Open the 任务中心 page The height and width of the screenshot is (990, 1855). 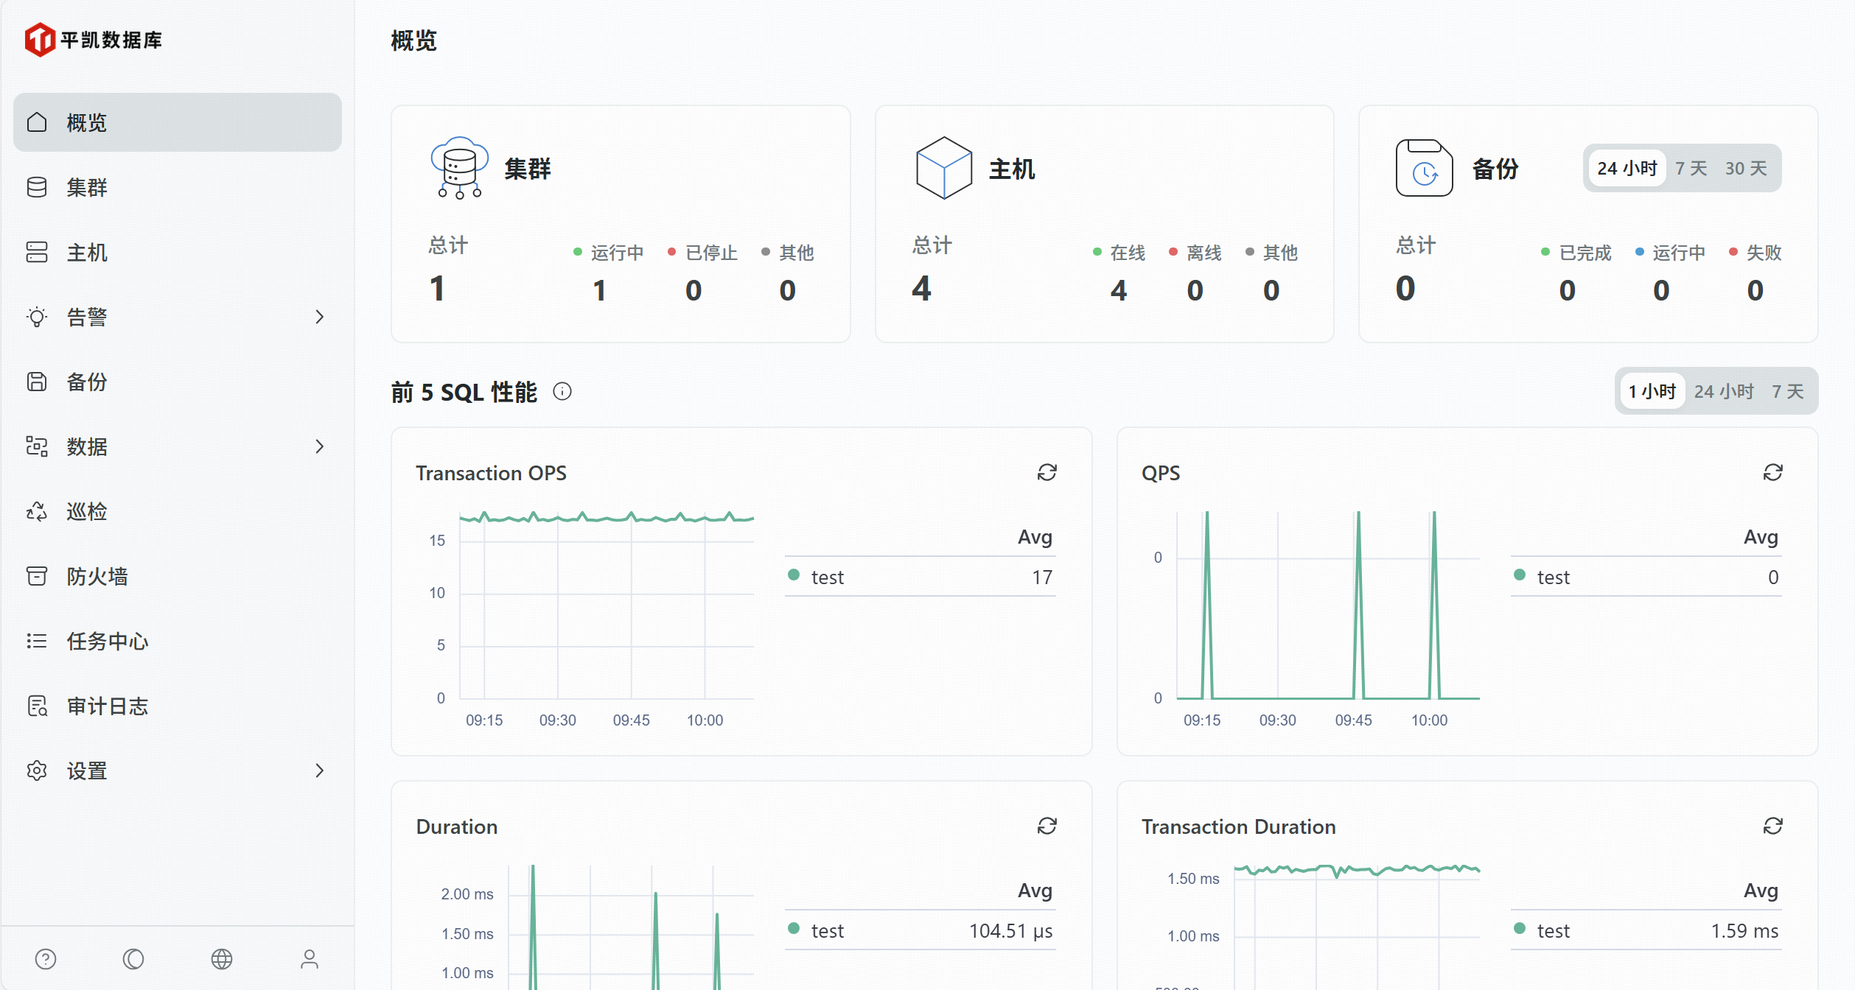point(107,641)
